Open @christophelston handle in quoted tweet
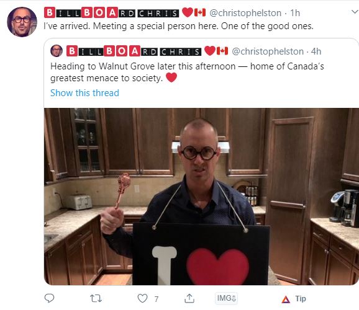Screen dimensions: 359x310 [x=268, y=51]
